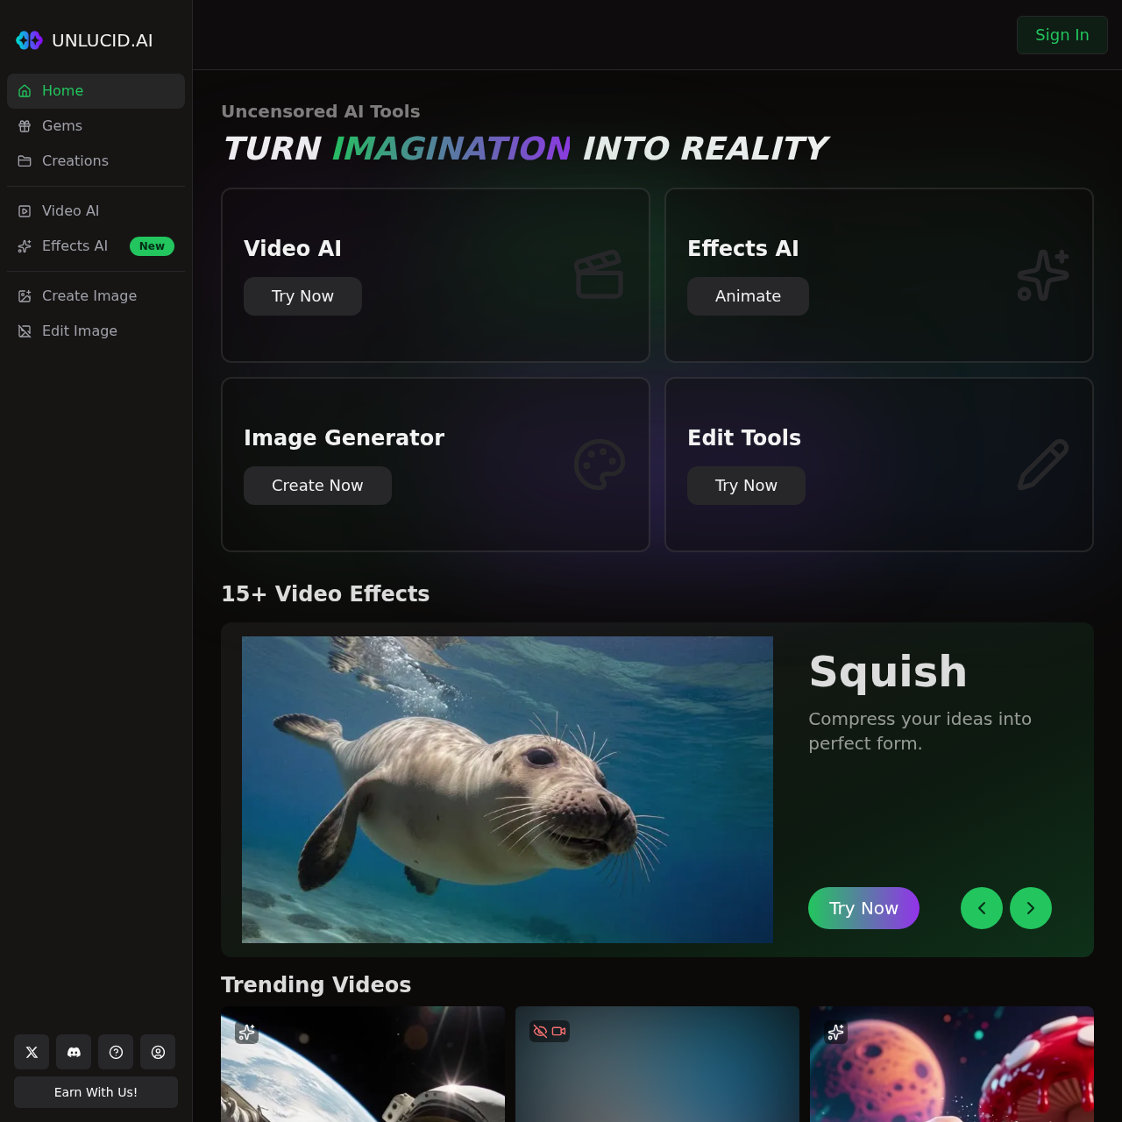The height and width of the screenshot is (1122, 1122).
Task: Click the clapperboard icon on Video AI card
Action: (600, 274)
